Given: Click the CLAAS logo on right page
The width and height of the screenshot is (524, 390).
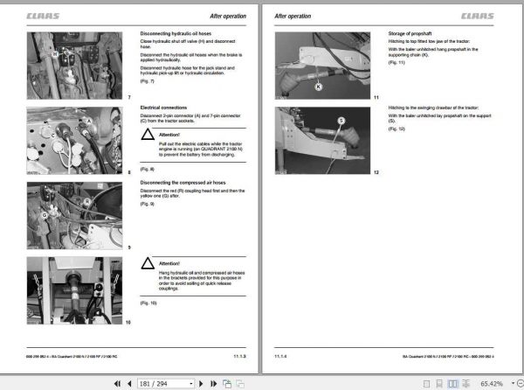Looking at the screenshot, I should 477,16.
